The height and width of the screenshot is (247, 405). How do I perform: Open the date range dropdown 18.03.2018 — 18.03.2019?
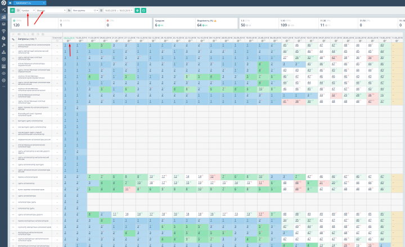click(118, 10)
